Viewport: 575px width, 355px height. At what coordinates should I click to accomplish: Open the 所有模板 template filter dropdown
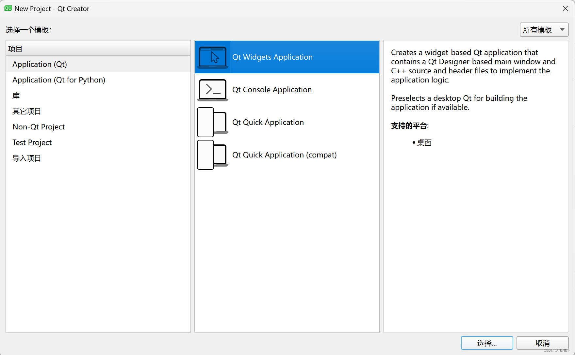(x=544, y=30)
